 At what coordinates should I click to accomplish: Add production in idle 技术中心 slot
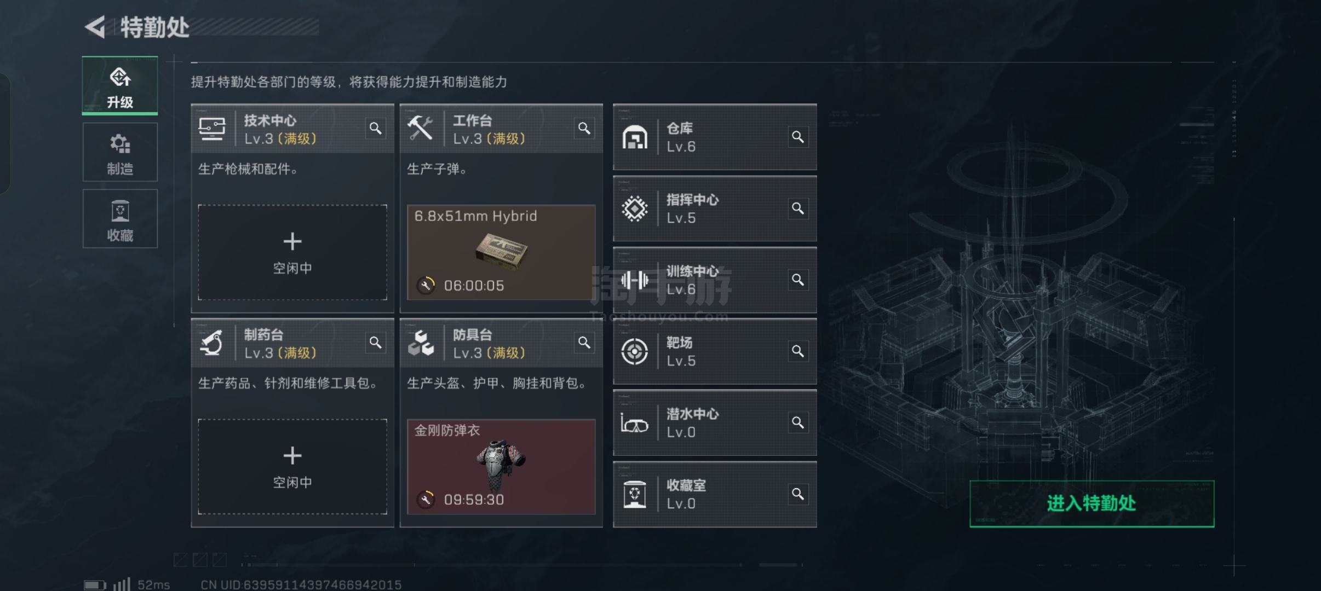[292, 252]
